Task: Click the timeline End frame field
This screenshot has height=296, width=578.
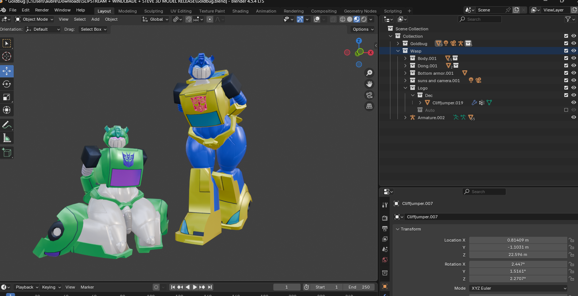Action: pos(359,287)
